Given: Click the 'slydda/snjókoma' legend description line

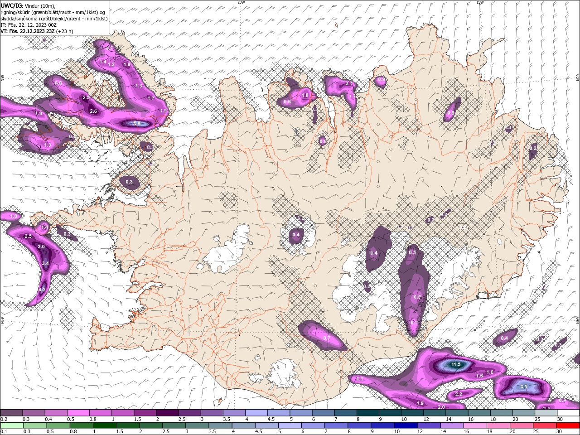Looking at the screenshot, I should [x=54, y=19].
